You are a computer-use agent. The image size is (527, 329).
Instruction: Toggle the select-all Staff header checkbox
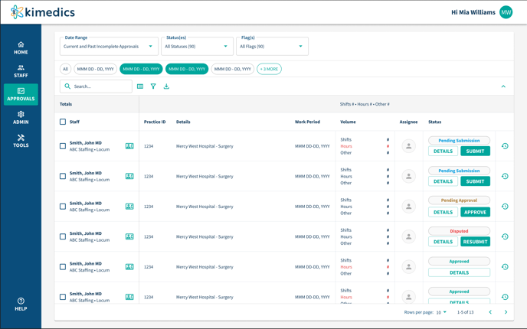[x=63, y=122]
